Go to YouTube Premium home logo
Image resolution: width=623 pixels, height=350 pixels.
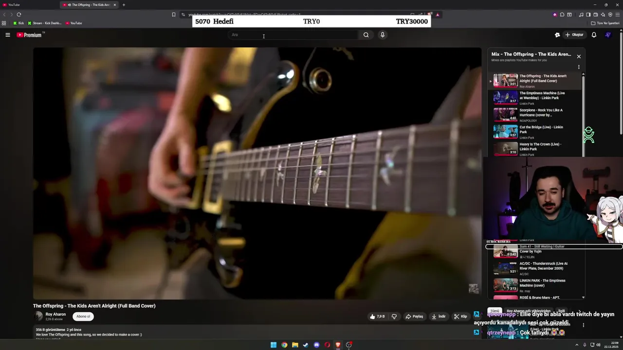(30, 35)
